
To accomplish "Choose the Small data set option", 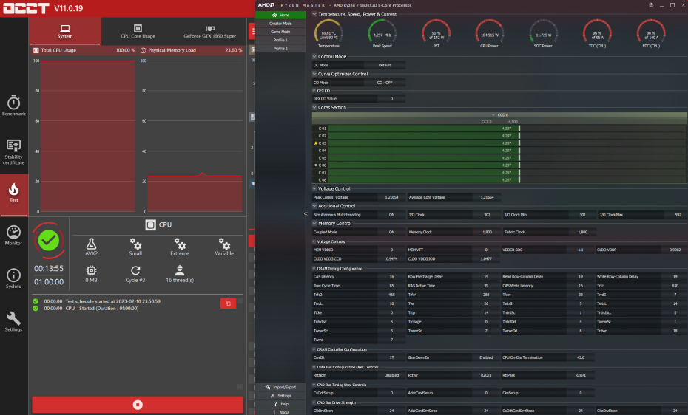I will [135, 247].
